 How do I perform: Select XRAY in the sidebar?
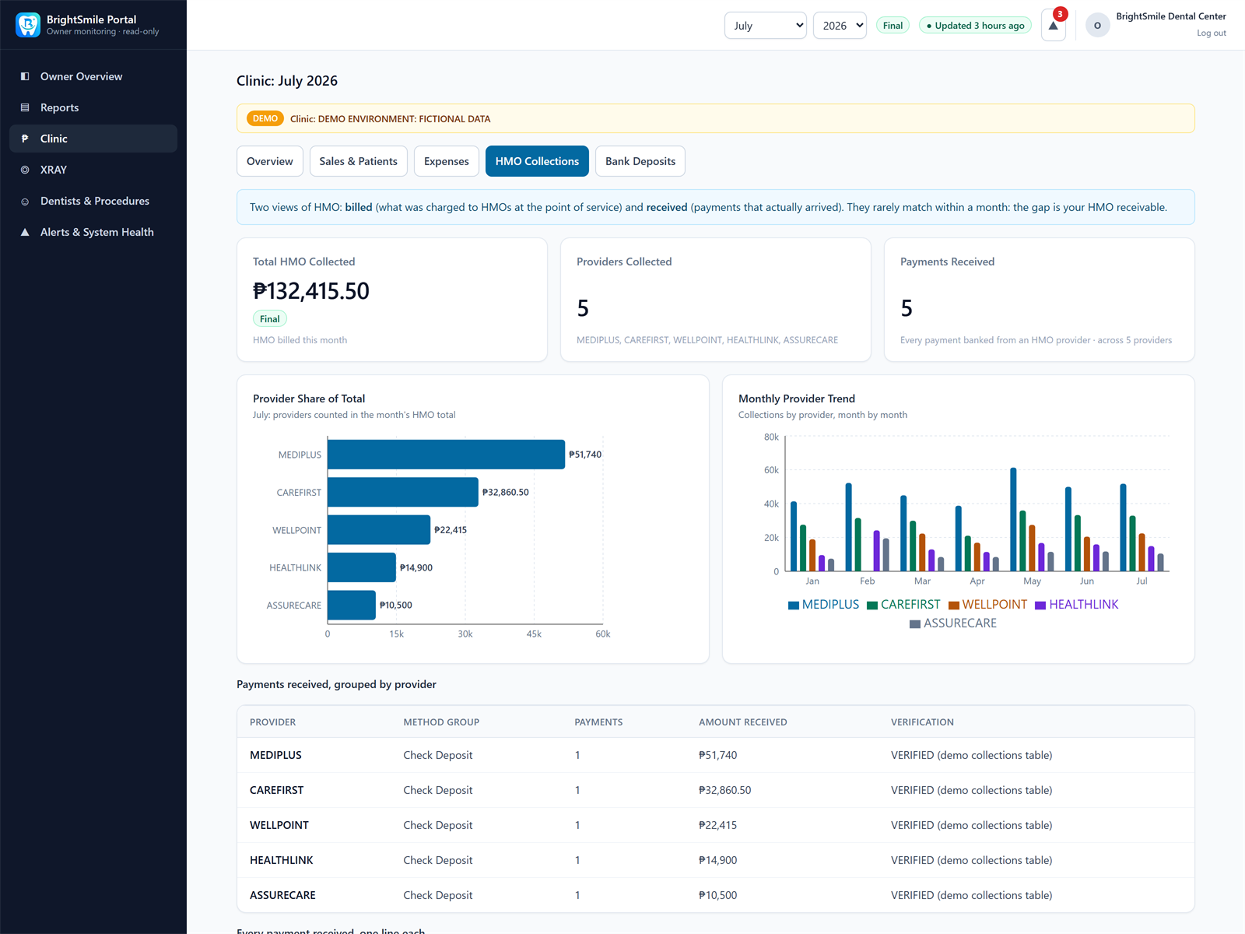pyautogui.click(x=93, y=170)
